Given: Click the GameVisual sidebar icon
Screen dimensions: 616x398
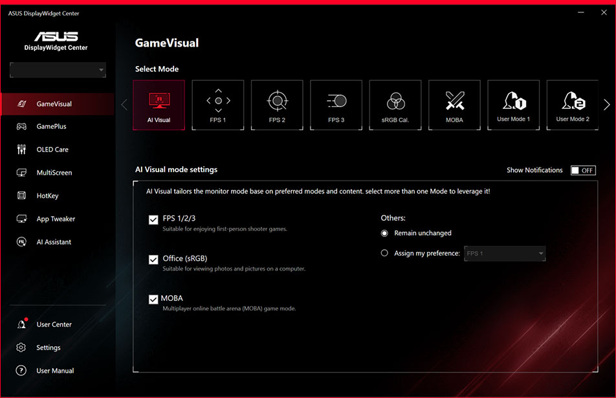Looking at the screenshot, I should (x=21, y=104).
